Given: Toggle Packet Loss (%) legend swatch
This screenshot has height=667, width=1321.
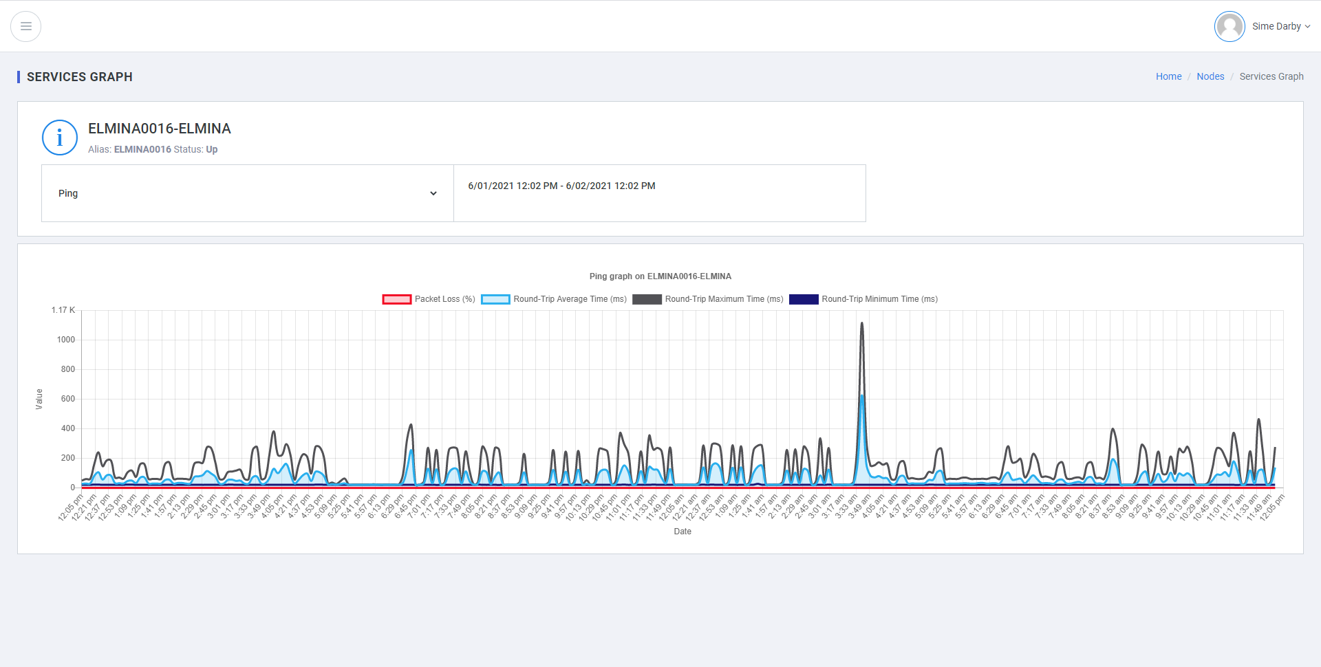Looking at the screenshot, I should pos(397,299).
